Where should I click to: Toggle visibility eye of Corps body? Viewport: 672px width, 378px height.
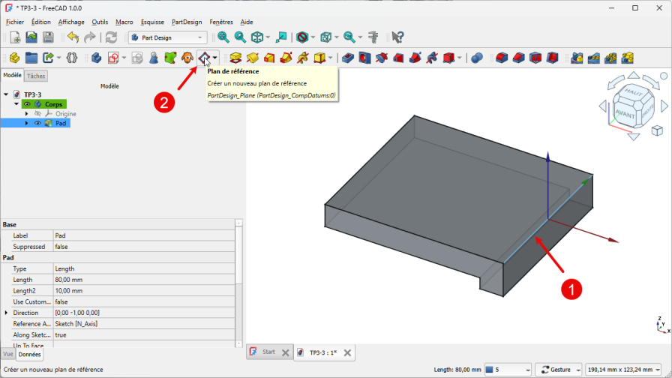coord(28,104)
